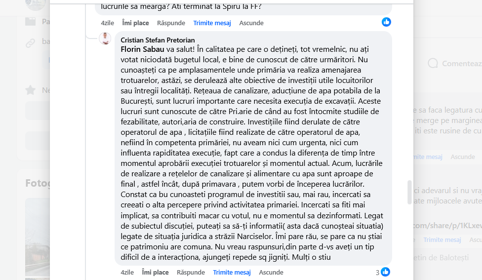Screen dimensions: 482x280
Task: Open the Cristian Stefan Pretorian name link
Action: (x=158, y=40)
